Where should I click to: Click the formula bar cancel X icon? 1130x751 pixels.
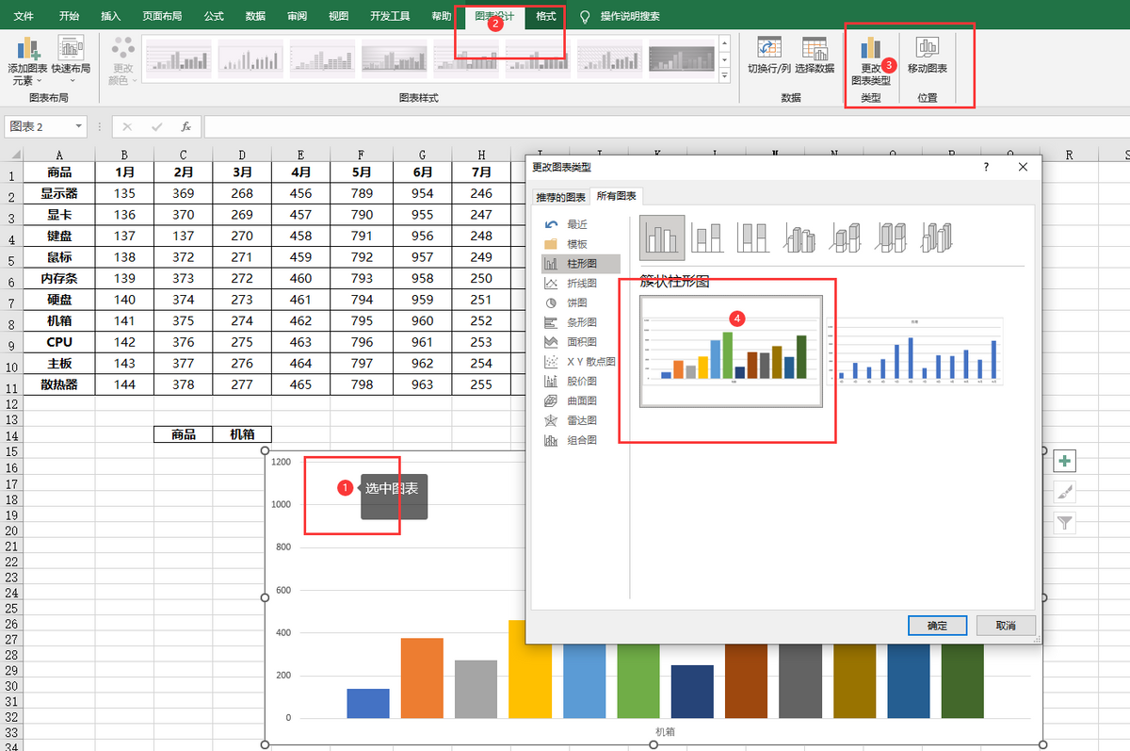click(127, 126)
